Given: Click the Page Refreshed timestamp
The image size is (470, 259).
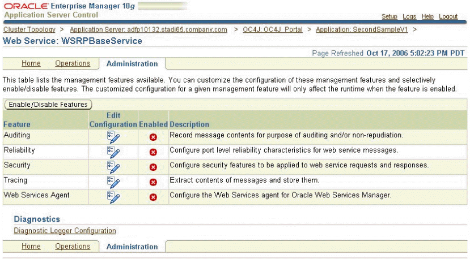Looking at the screenshot, I should tap(388, 53).
